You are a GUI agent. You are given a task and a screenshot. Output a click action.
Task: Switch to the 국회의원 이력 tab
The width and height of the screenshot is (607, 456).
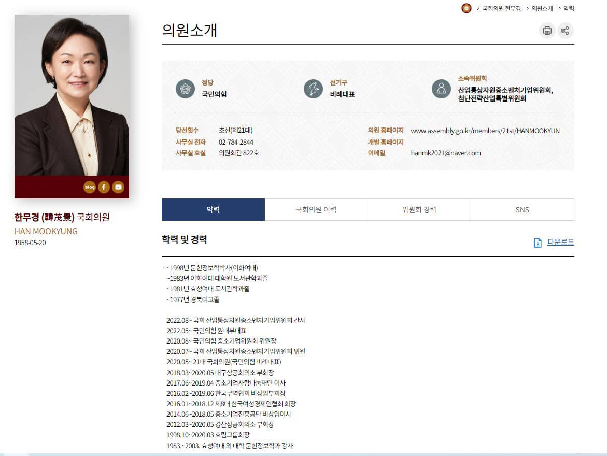click(x=316, y=209)
